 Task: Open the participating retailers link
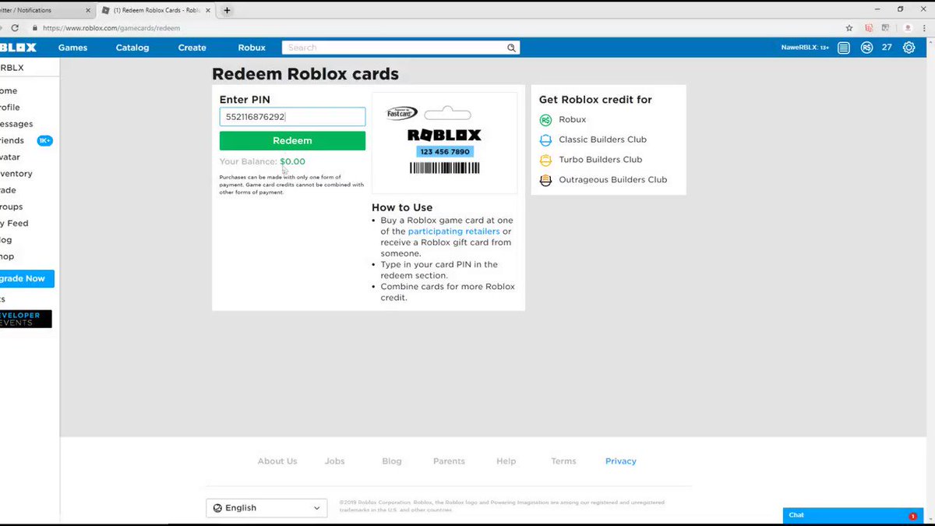tap(454, 231)
